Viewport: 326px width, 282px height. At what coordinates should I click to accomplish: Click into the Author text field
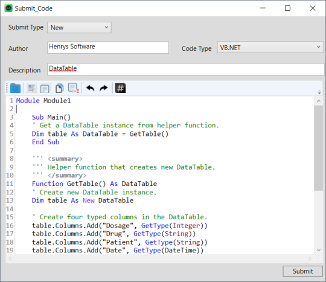(108, 48)
